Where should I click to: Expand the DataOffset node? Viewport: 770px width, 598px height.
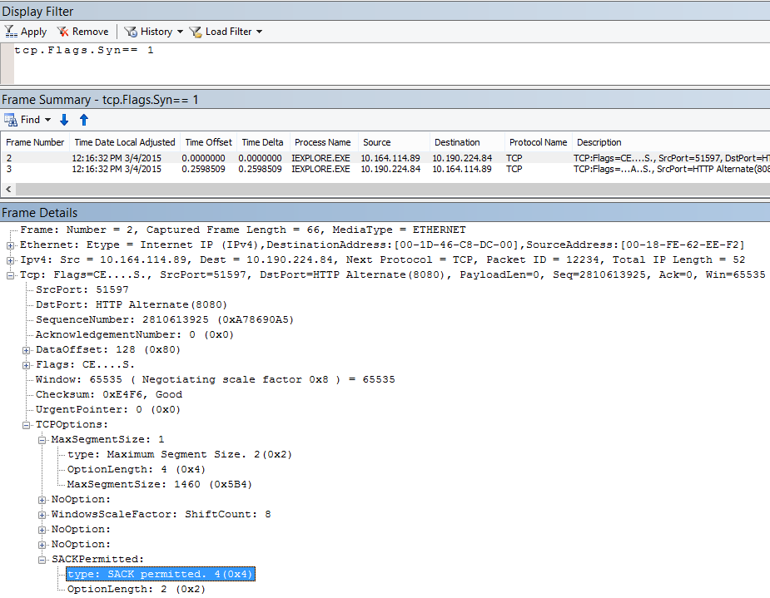[25, 349]
